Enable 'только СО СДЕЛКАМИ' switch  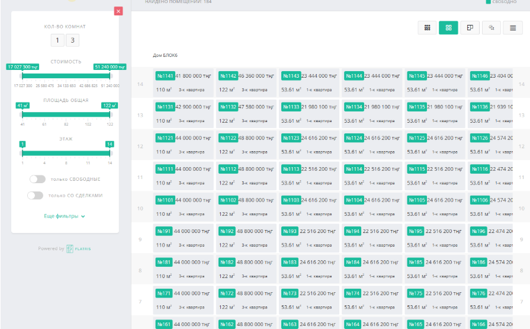point(36,195)
